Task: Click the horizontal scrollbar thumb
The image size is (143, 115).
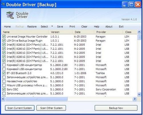Action: [36, 99]
